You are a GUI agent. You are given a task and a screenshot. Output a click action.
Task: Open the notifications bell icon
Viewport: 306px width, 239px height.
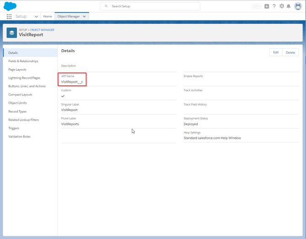click(x=289, y=6)
